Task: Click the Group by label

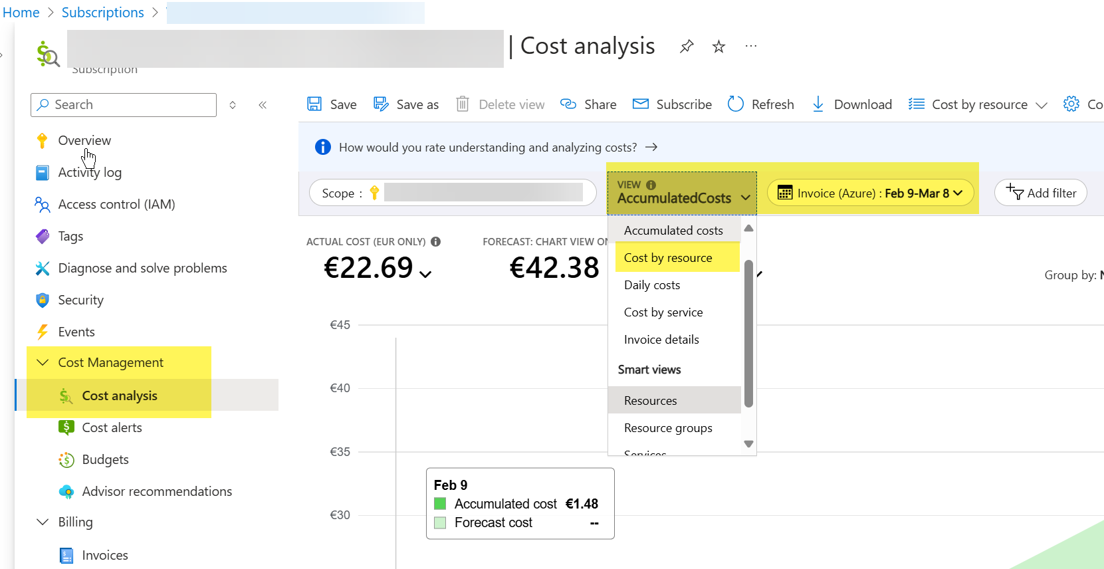Action: tap(1070, 275)
